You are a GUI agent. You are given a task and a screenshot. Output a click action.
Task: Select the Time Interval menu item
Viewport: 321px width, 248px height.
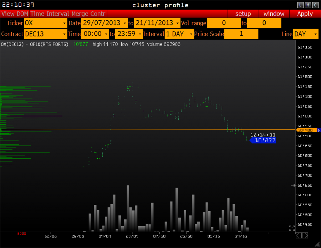coord(50,14)
